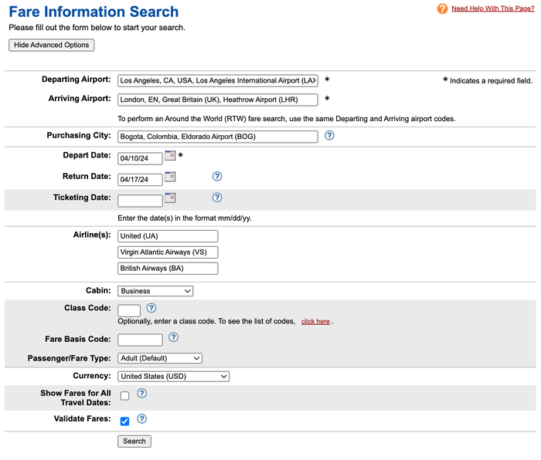Image resolution: width=541 pixels, height=460 pixels.
Task: Click the Fare Information Search heading
Action: click(x=94, y=12)
